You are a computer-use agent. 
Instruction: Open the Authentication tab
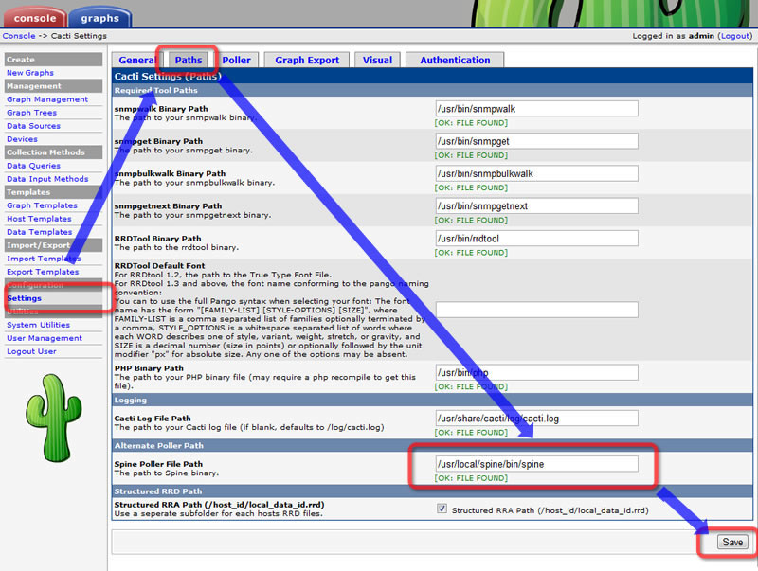(455, 60)
